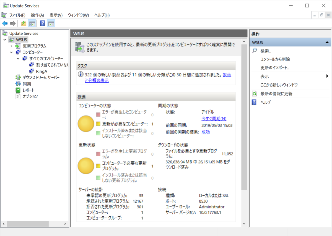The image size is (332, 236).
Task: Open the ウィンドウ(W) menu
Action: (78, 15)
